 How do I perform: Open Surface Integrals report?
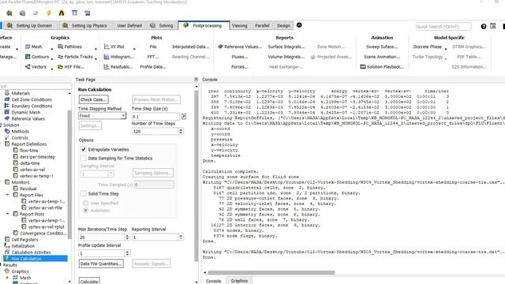(x=286, y=47)
